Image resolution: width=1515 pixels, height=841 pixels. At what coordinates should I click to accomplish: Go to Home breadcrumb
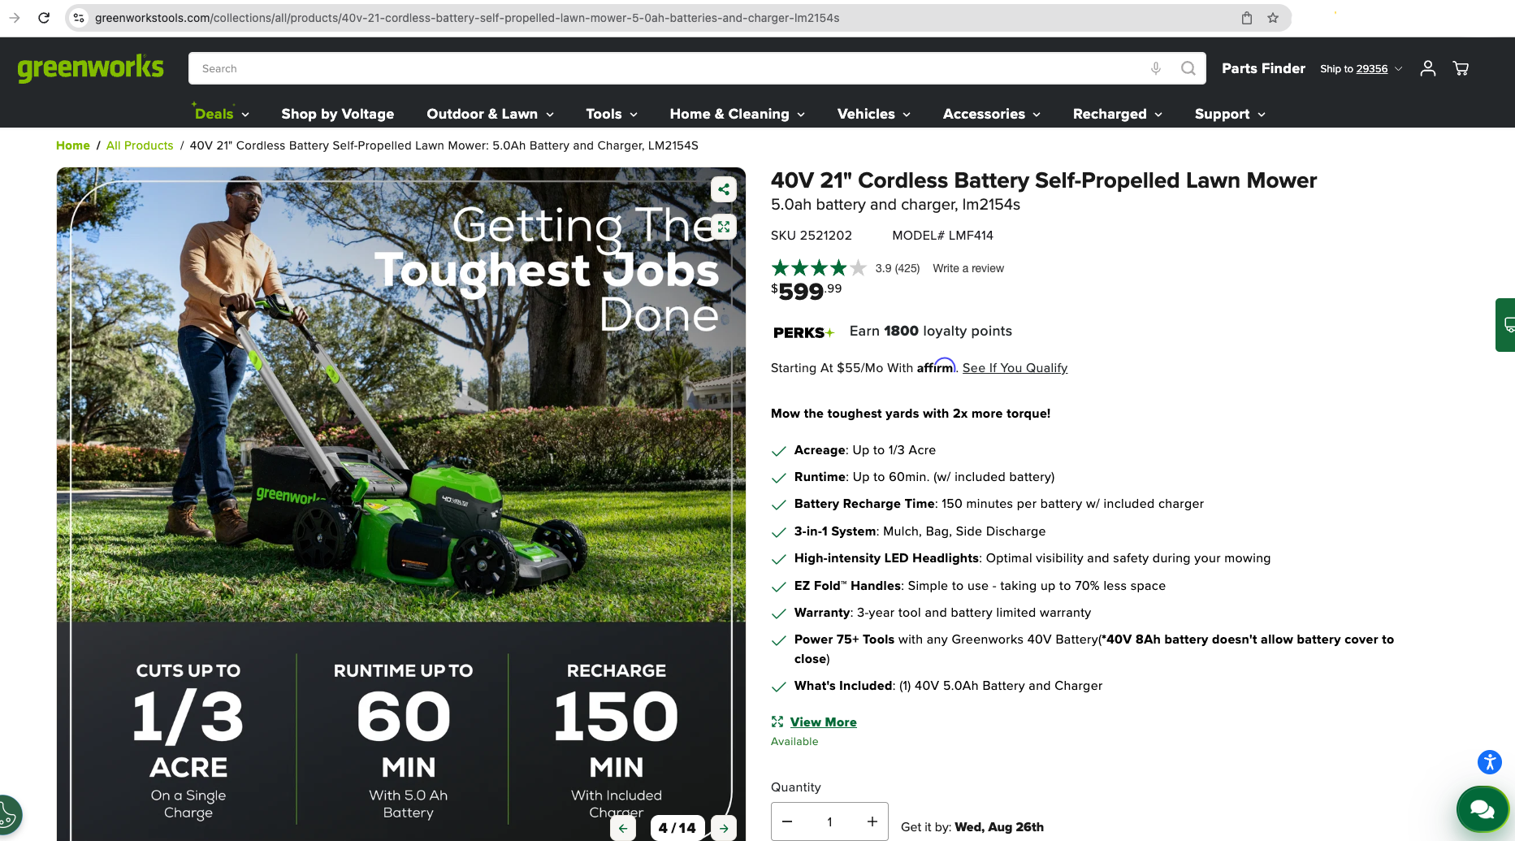tap(73, 145)
